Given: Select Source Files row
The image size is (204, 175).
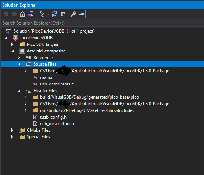Looking at the screenshot, I should tap(102, 64).
